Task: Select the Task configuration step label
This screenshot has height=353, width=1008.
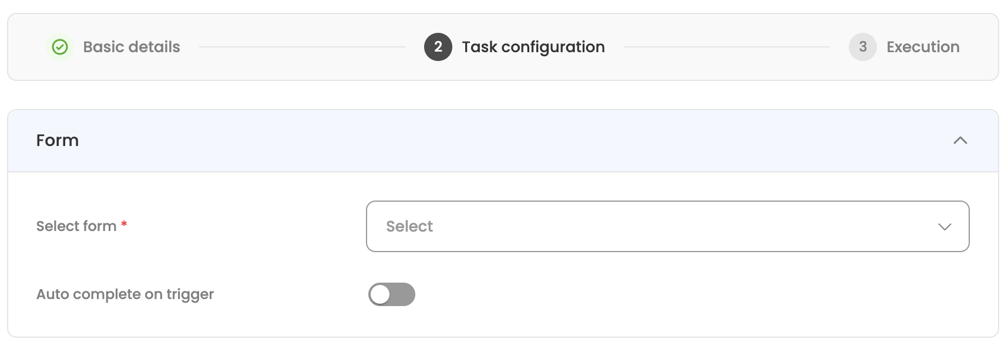Action: point(533,47)
